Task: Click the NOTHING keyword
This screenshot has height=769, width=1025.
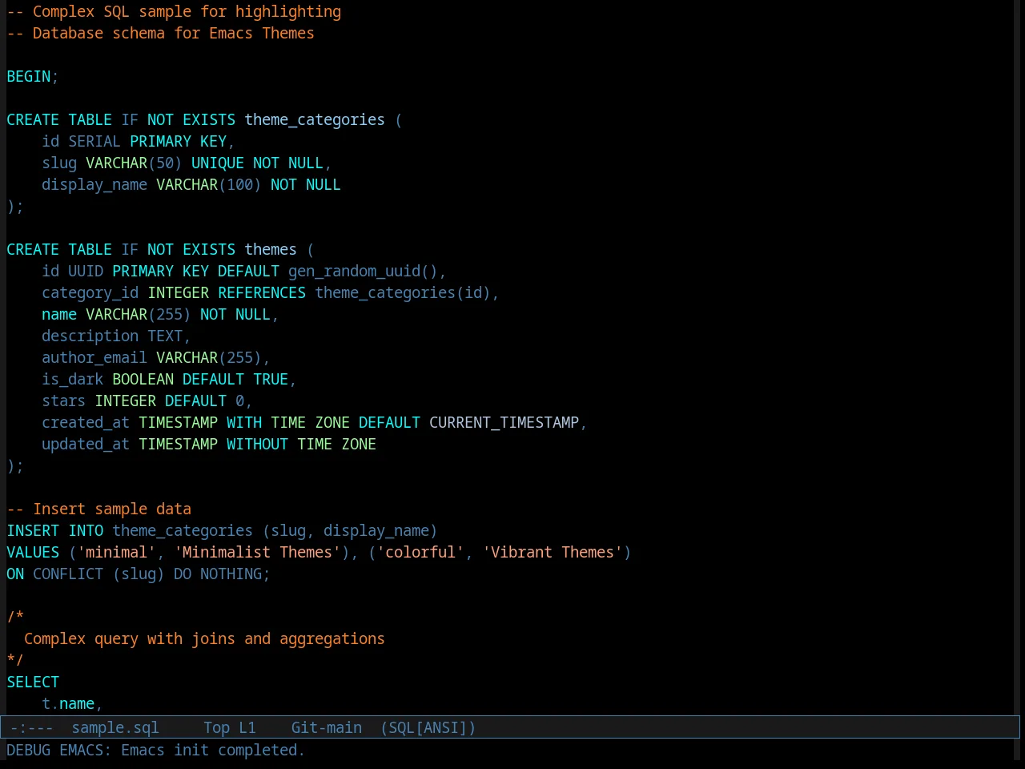Action: tap(231, 574)
